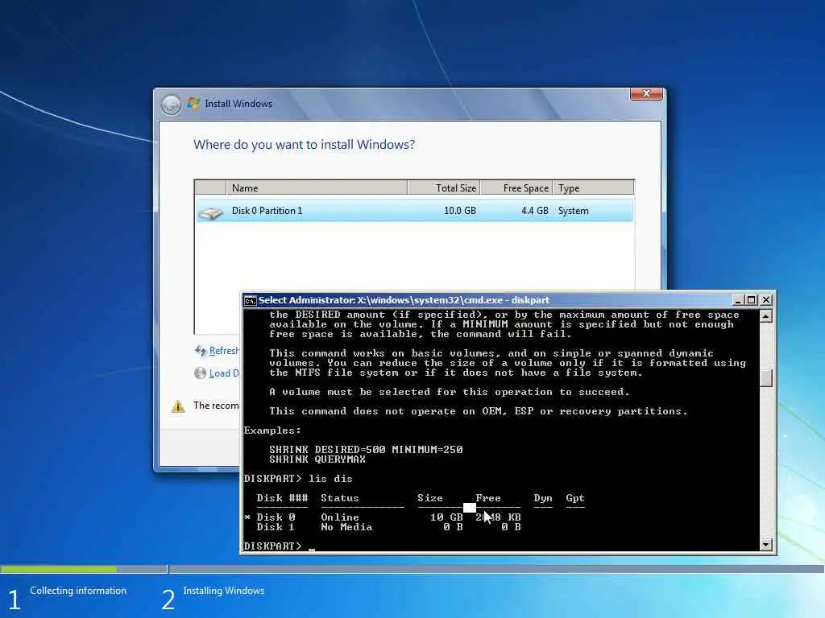Click the disk drive icon for Disk 0 Partition 1
The height and width of the screenshot is (618, 825).
(211, 212)
